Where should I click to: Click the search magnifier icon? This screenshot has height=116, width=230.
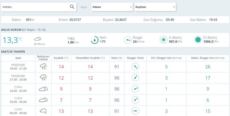tap(72, 7)
